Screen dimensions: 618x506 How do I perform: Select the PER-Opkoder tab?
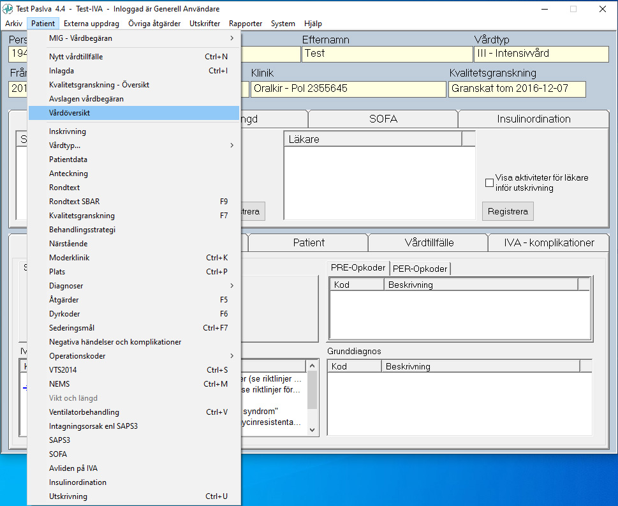coord(420,269)
